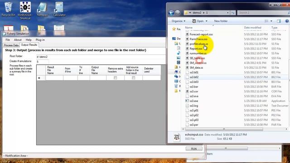Toggle the Explorer preview pane icon

(279, 21)
